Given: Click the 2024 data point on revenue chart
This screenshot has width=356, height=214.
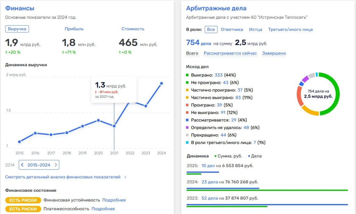Looking at the screenshot, I should click(162, 83).
